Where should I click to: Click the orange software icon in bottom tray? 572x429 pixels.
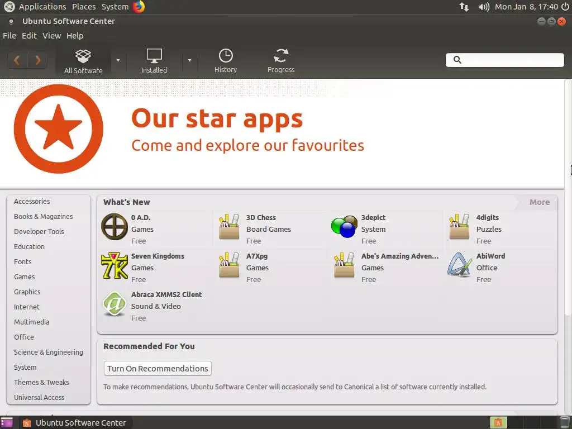498,422
